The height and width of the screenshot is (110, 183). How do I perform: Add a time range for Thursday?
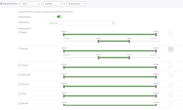pos(170,85)
